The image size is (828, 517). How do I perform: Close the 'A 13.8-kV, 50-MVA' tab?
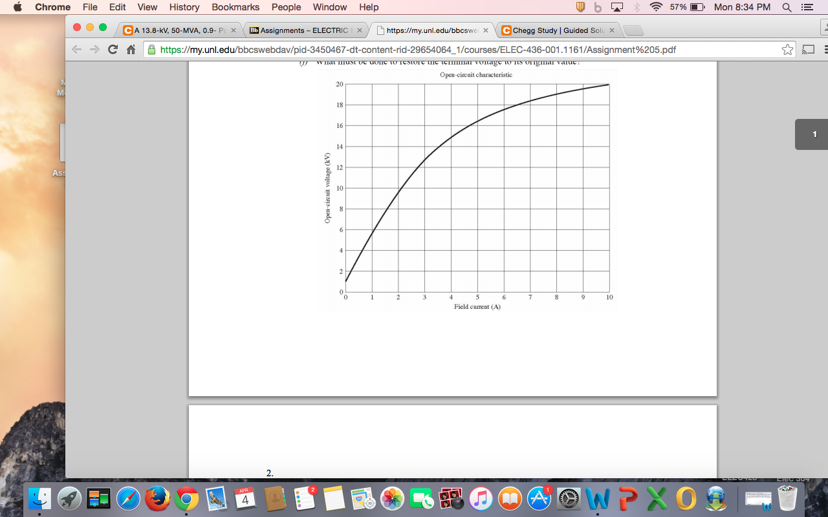234,30
